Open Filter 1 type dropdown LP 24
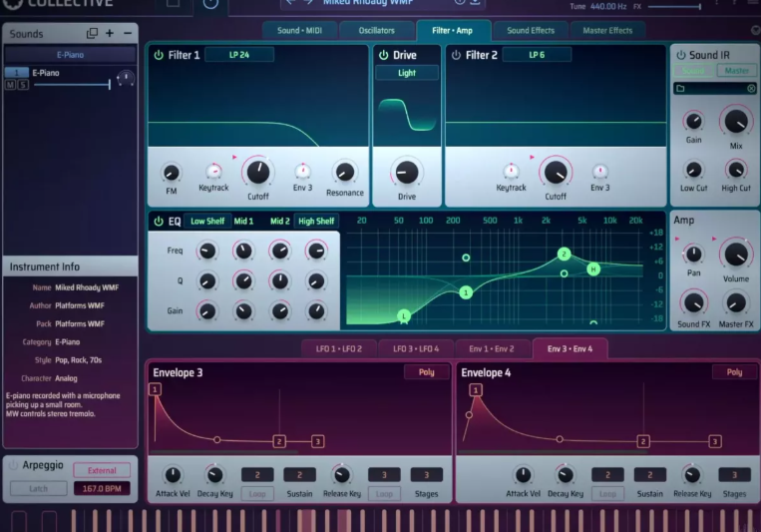Viewport: 761px width, 532px height. pos(239,55)
